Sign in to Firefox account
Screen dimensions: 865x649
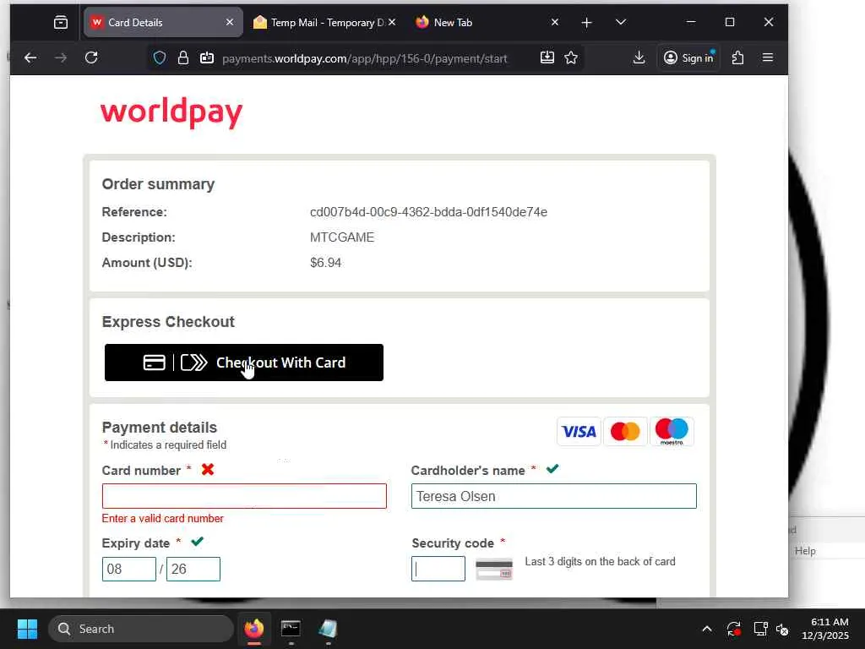click(688, 58)
